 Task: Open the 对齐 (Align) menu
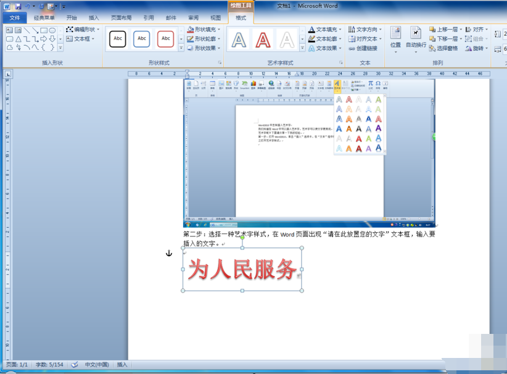click(477, 30)
